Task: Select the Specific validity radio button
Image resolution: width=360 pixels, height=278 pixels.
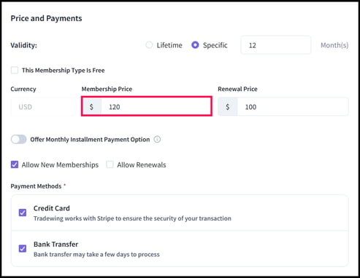Action: point(195,45)
